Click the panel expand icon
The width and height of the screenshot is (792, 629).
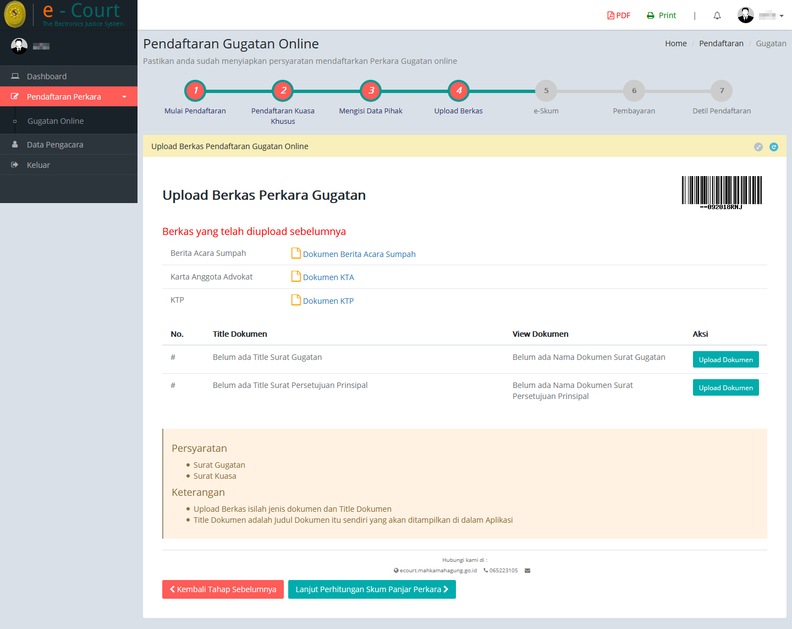pos(758,147)
